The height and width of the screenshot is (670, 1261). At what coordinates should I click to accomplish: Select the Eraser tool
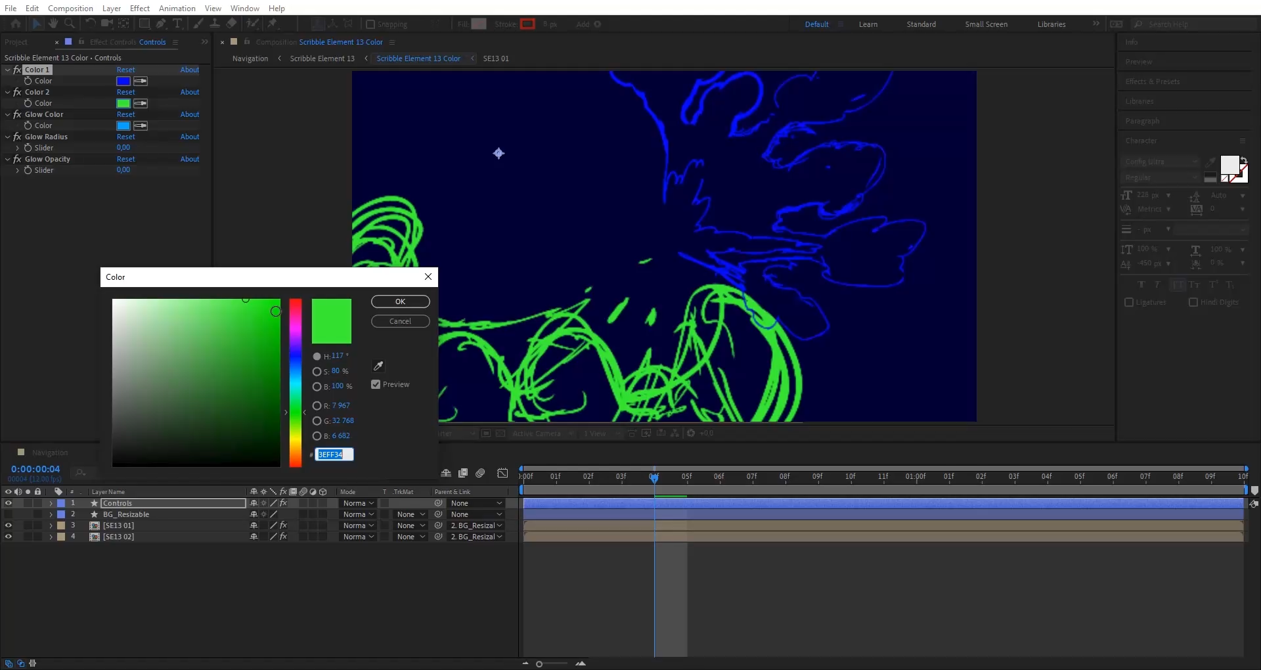point(231,24)
